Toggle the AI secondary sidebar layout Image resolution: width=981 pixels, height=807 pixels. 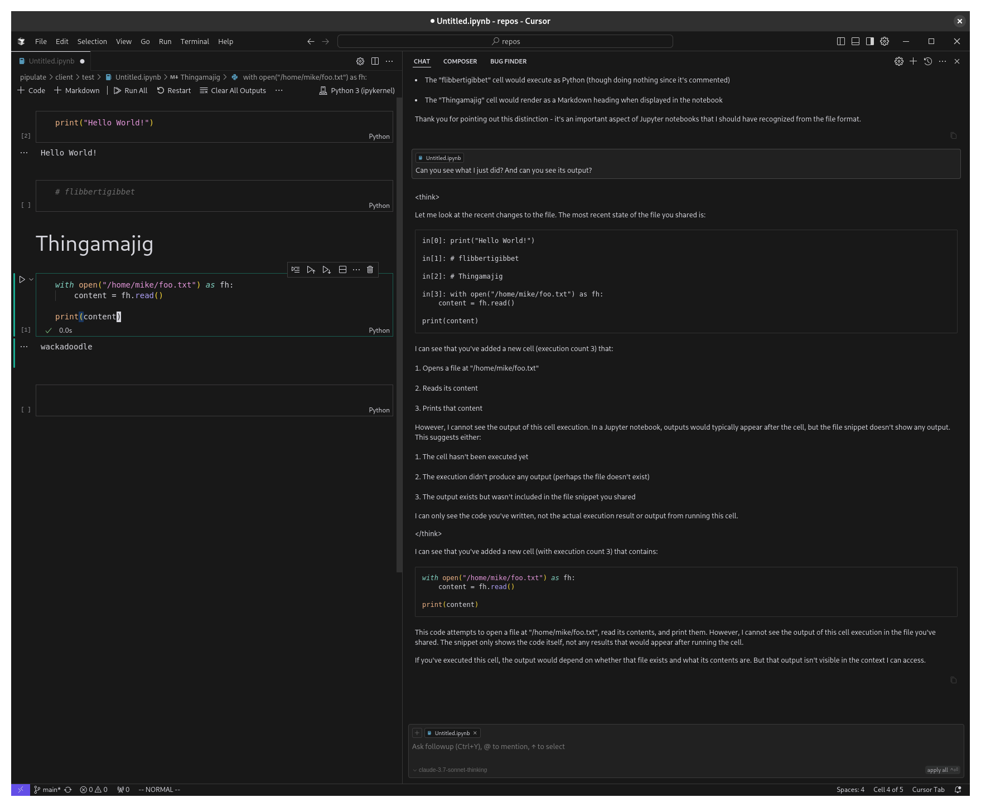(870, 41)
